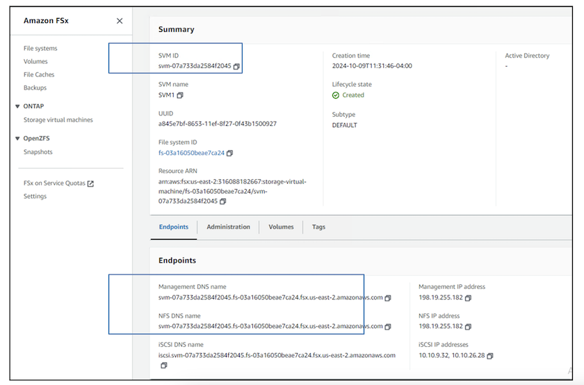
Task: Copy the iSCSI IP addresses
Action: coord(490,356)
